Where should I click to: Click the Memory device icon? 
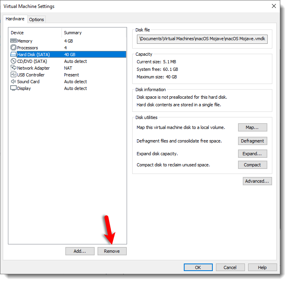pos(13,41)
